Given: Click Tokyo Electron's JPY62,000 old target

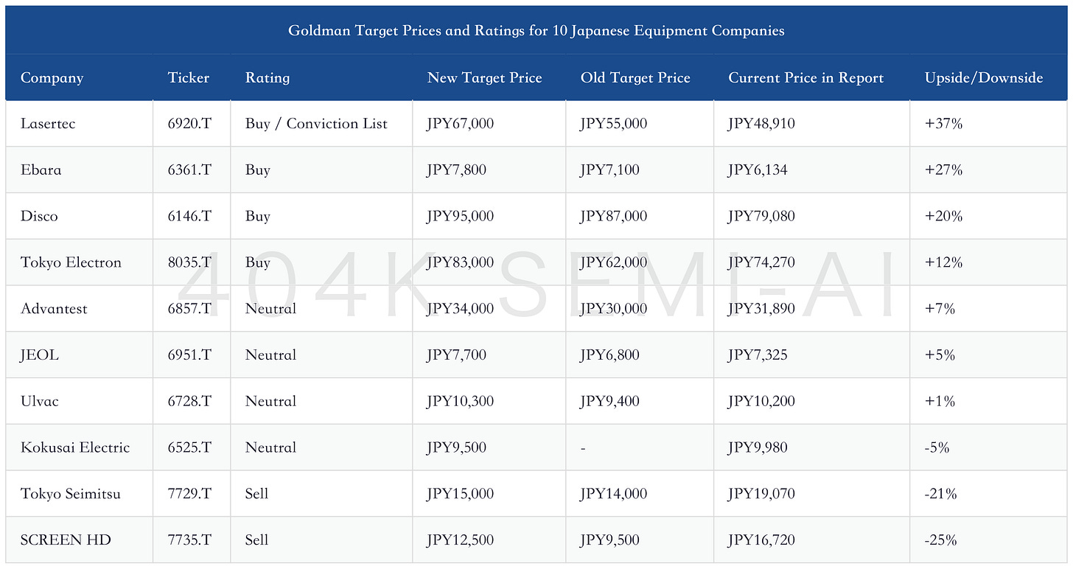Looking at the screenshot, I should tap(614, 262).
